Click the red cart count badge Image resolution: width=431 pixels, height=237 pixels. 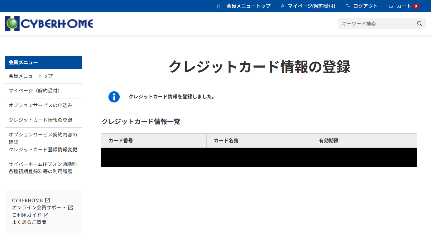(416, 6)
